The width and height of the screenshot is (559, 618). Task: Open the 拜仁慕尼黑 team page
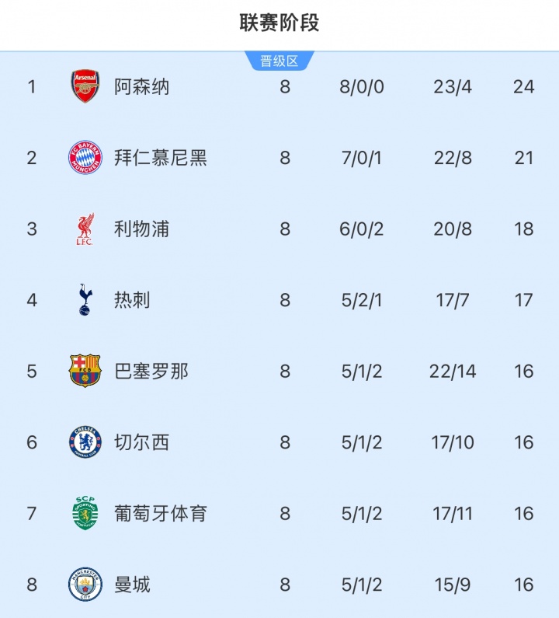tap(160, 158)
